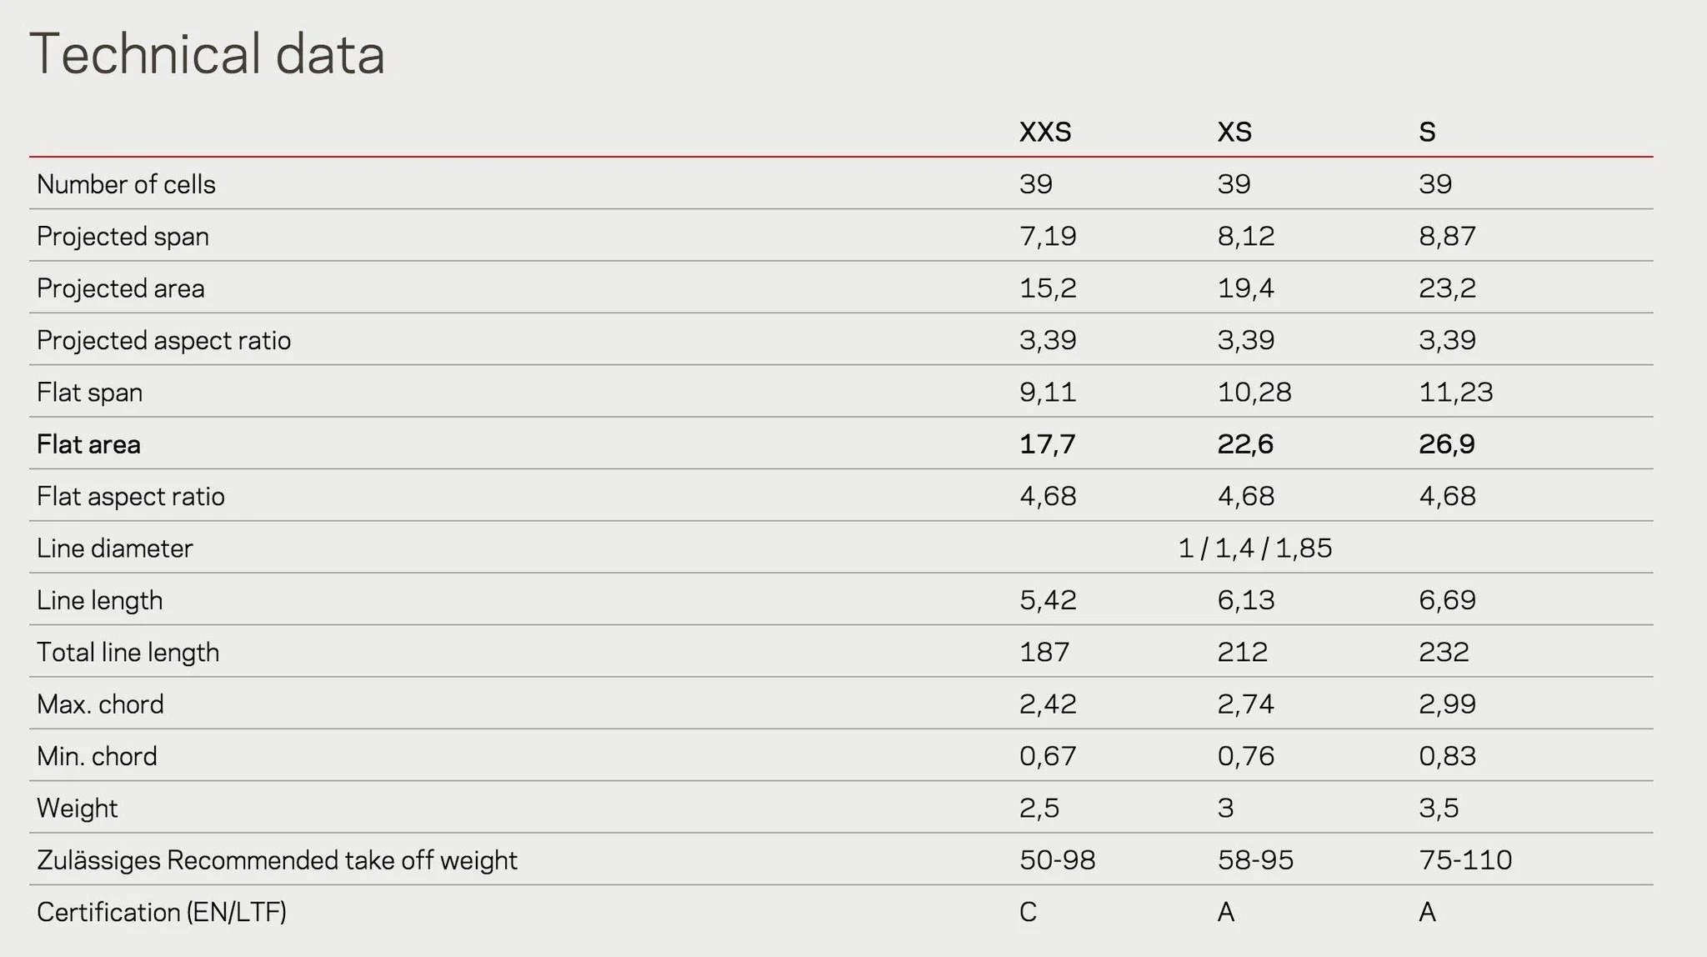Click the S column header
Viewport: 1707px width, 957px height.
(1427, 132)
